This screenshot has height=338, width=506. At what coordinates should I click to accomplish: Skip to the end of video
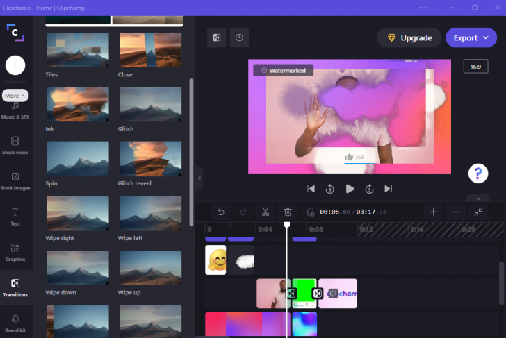click(x=389, y=189)
